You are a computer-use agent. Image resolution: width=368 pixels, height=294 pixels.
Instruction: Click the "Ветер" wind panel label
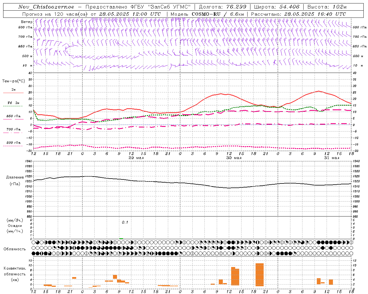point(26,22)
